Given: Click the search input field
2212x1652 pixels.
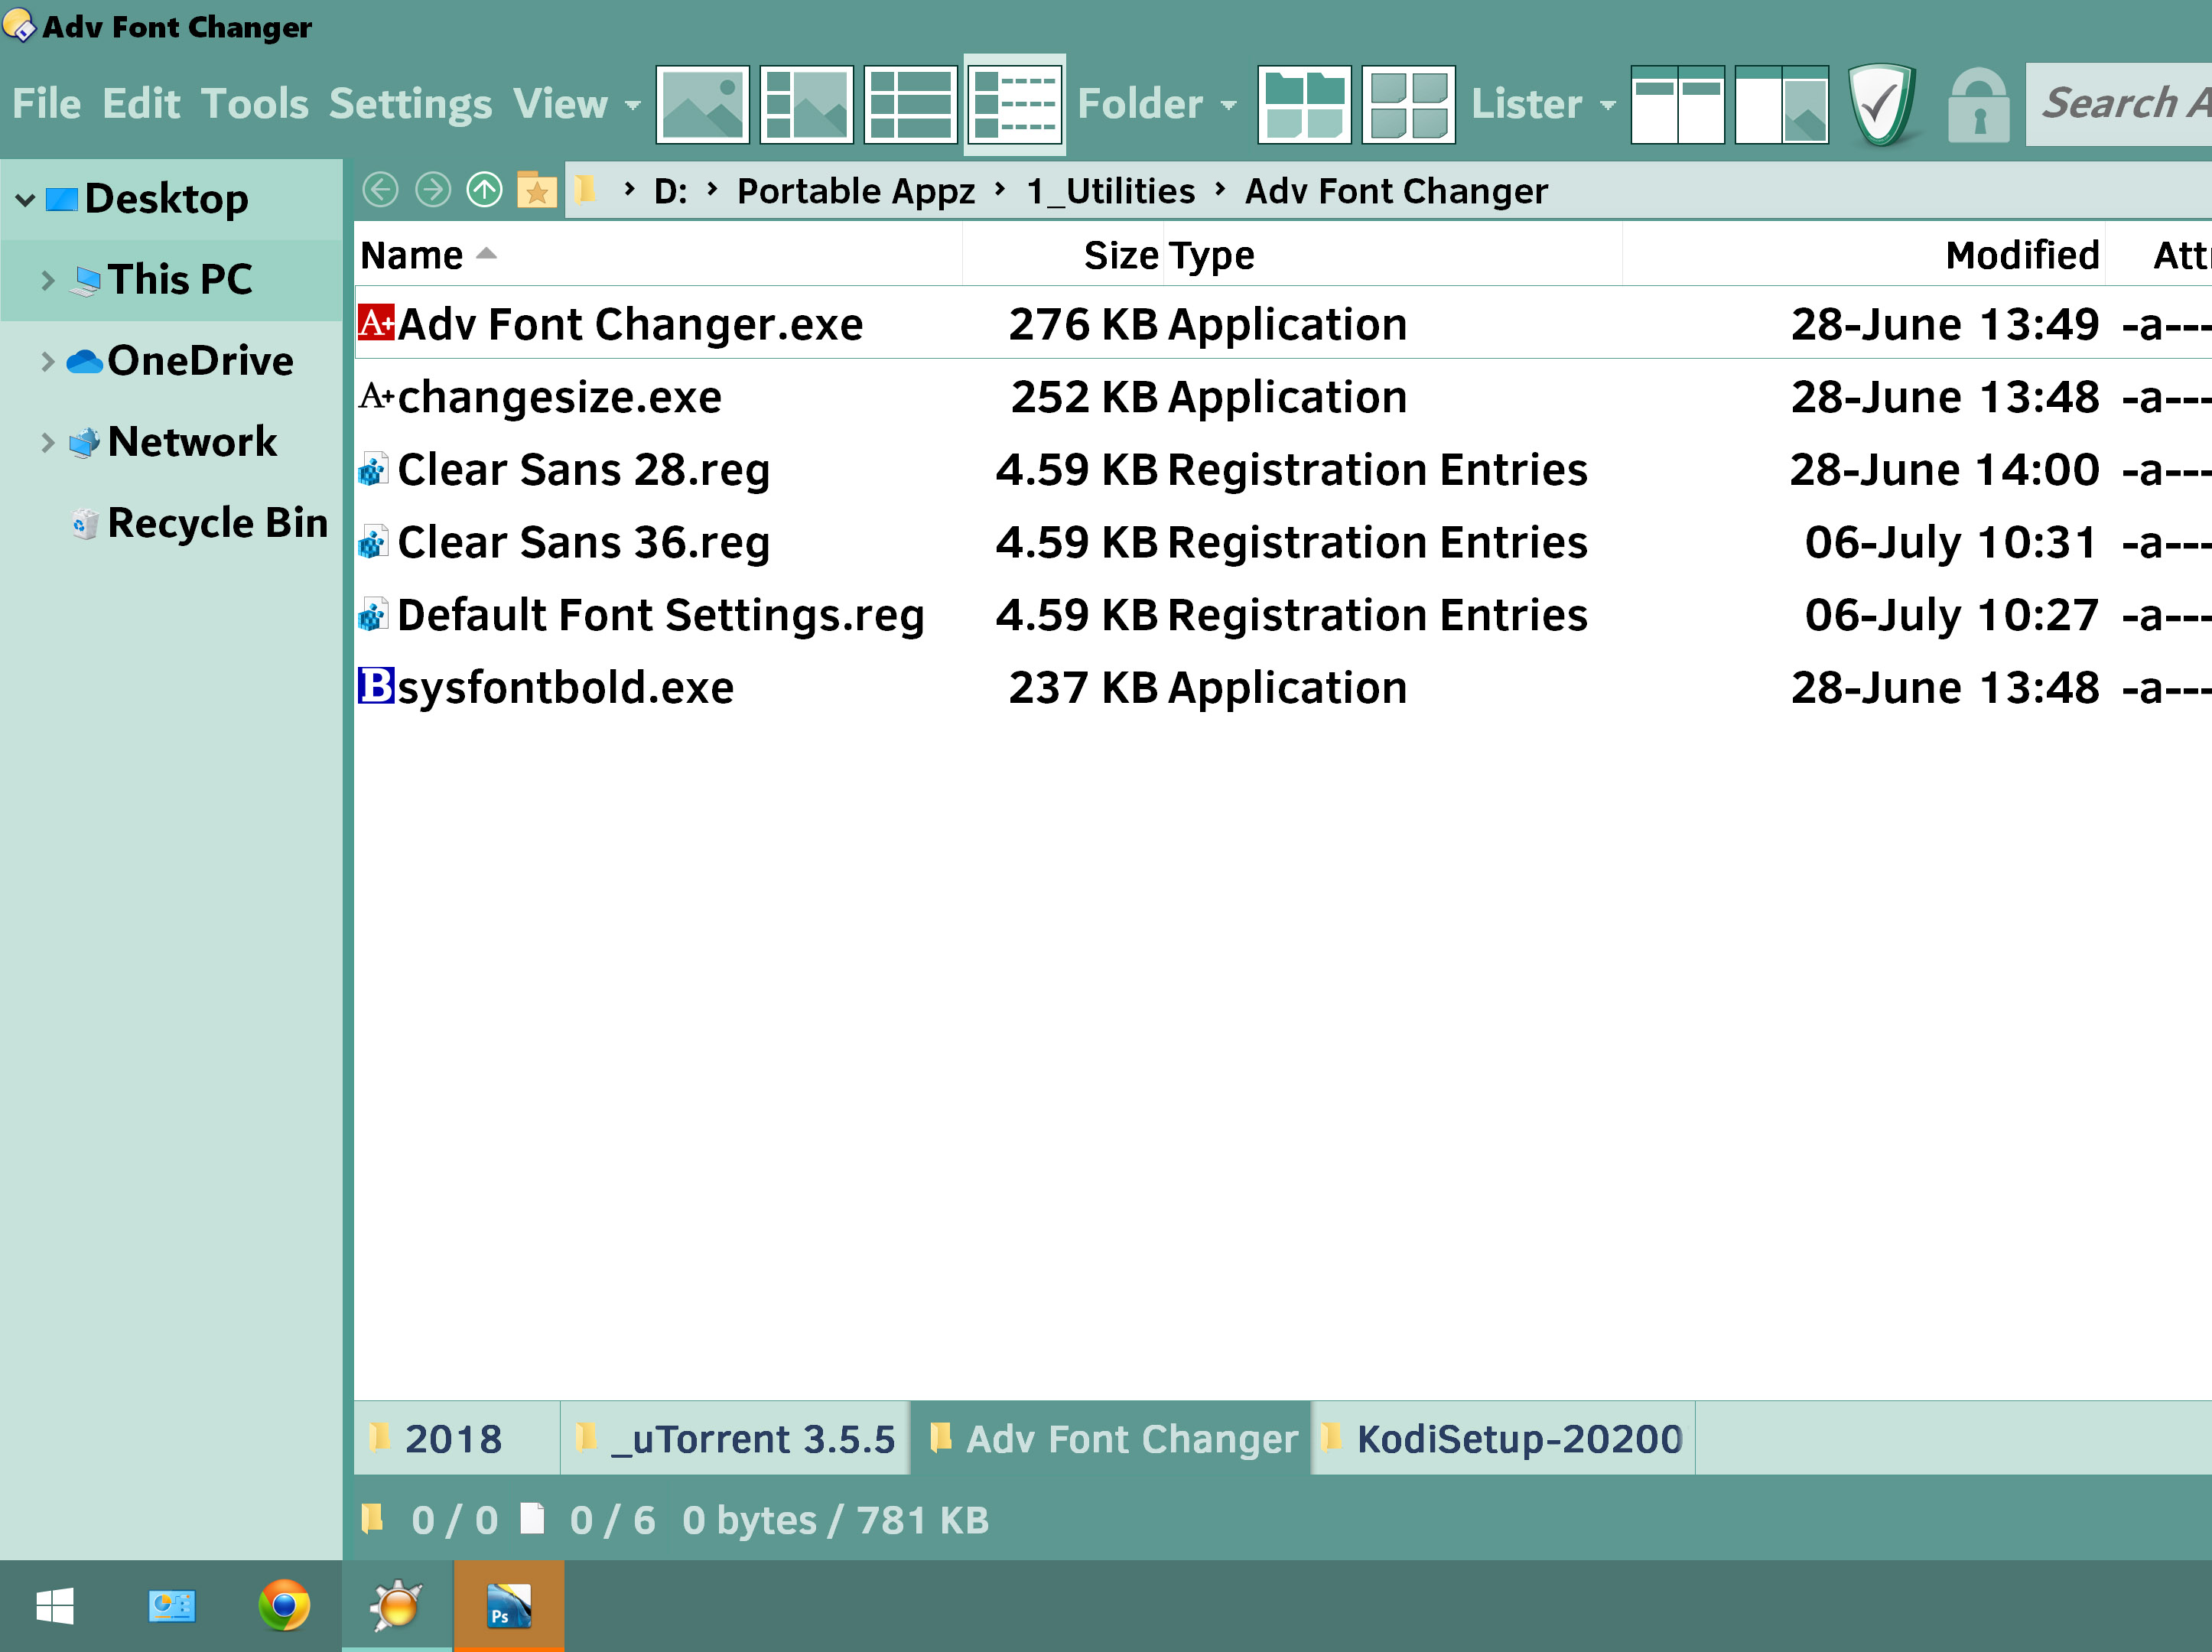Looking at the screenshot, I should coord(2120,104).
